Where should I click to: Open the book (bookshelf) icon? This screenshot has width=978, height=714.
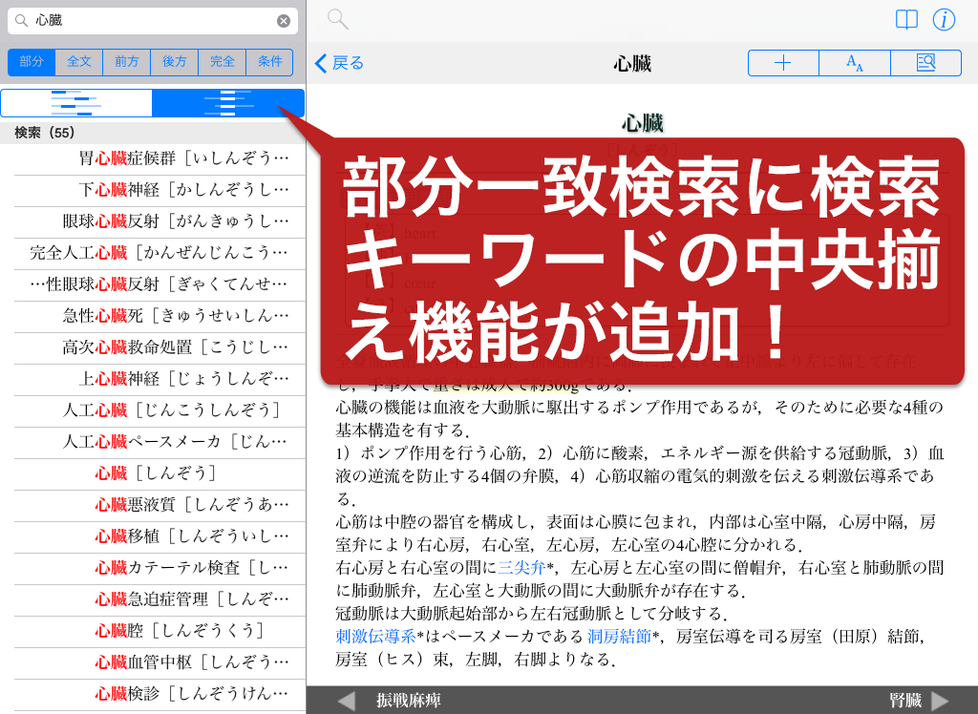(906, 20)
